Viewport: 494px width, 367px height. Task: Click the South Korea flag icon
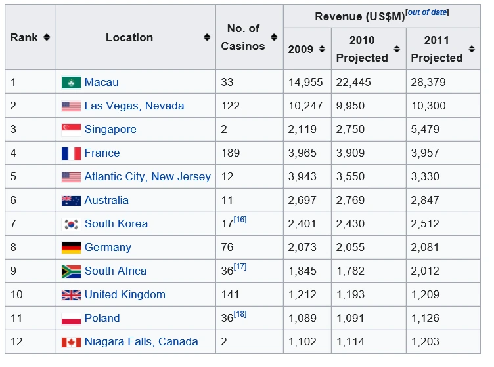coord(71,224)
